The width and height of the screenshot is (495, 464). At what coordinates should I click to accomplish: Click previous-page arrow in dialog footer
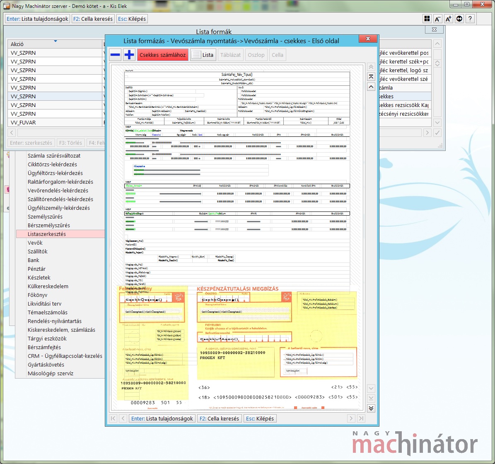pyautogui.click(x=123, y=418)
